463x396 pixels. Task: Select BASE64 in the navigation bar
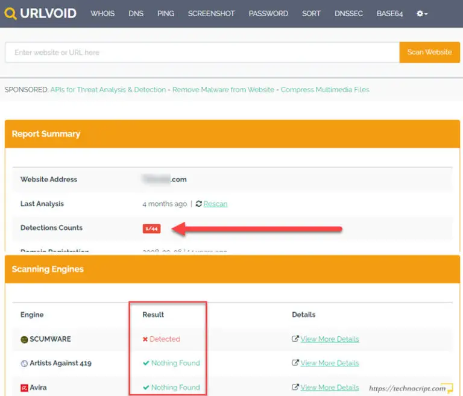pos(389,13)
